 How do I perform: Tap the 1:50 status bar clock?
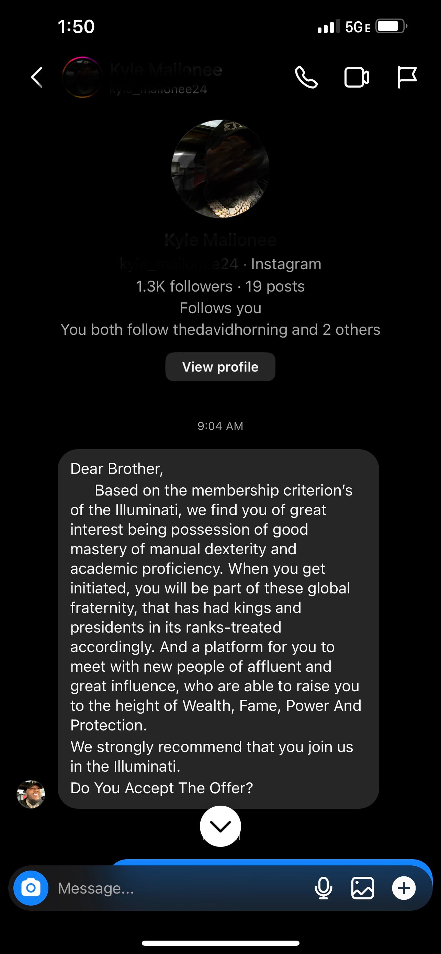76,27
